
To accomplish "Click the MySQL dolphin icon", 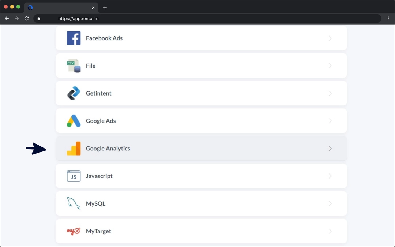I will (73, 203).
